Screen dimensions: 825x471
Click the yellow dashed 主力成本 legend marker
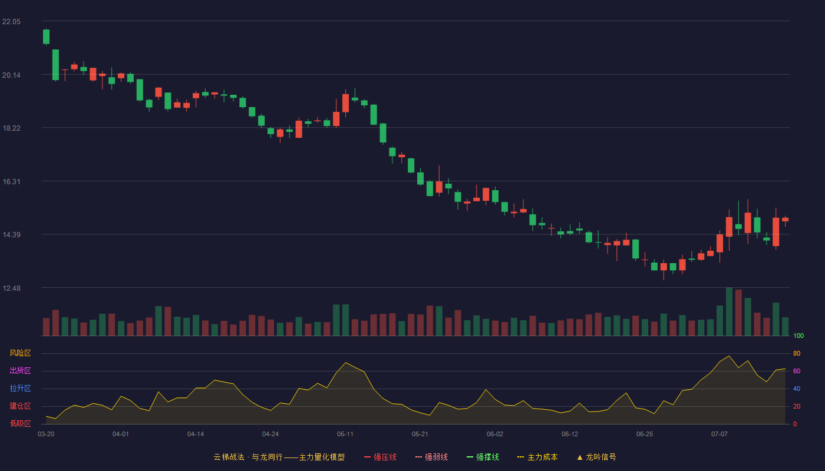pos(520,457)
